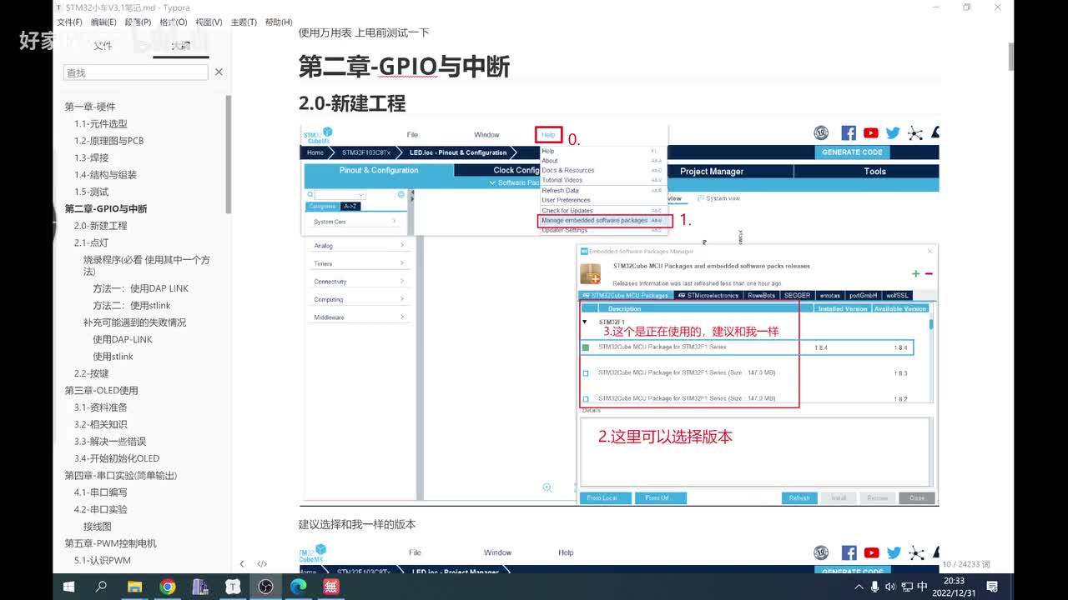The image size is (1068, 600).
Task: Click the sidebar outline scrollbar
Action: 228,154
